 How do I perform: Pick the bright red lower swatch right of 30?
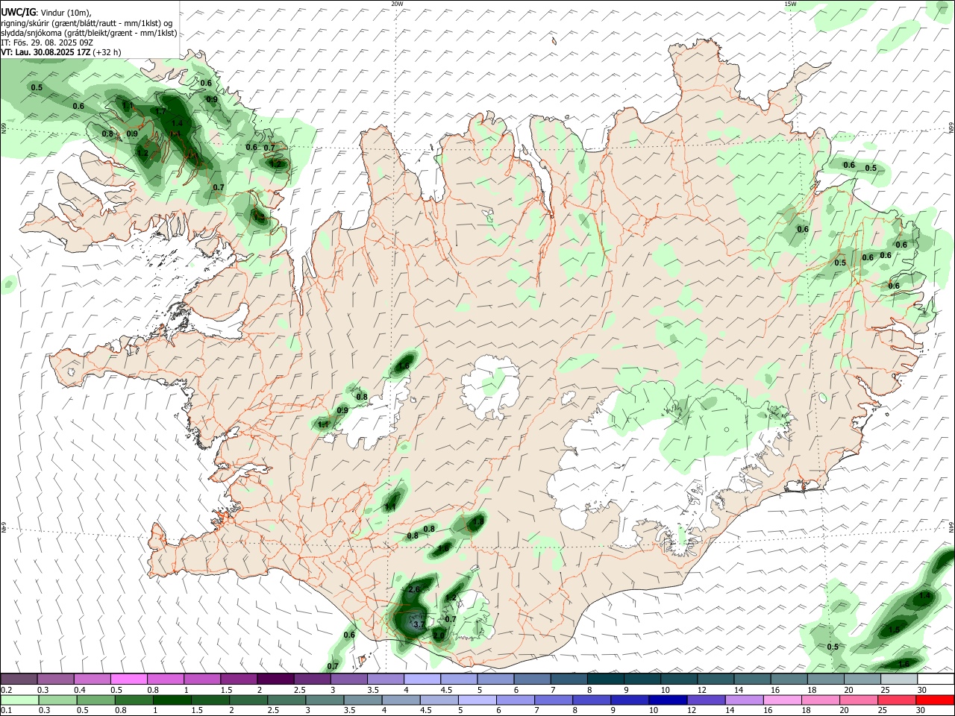pyautogui.click(x=934, y=700)
